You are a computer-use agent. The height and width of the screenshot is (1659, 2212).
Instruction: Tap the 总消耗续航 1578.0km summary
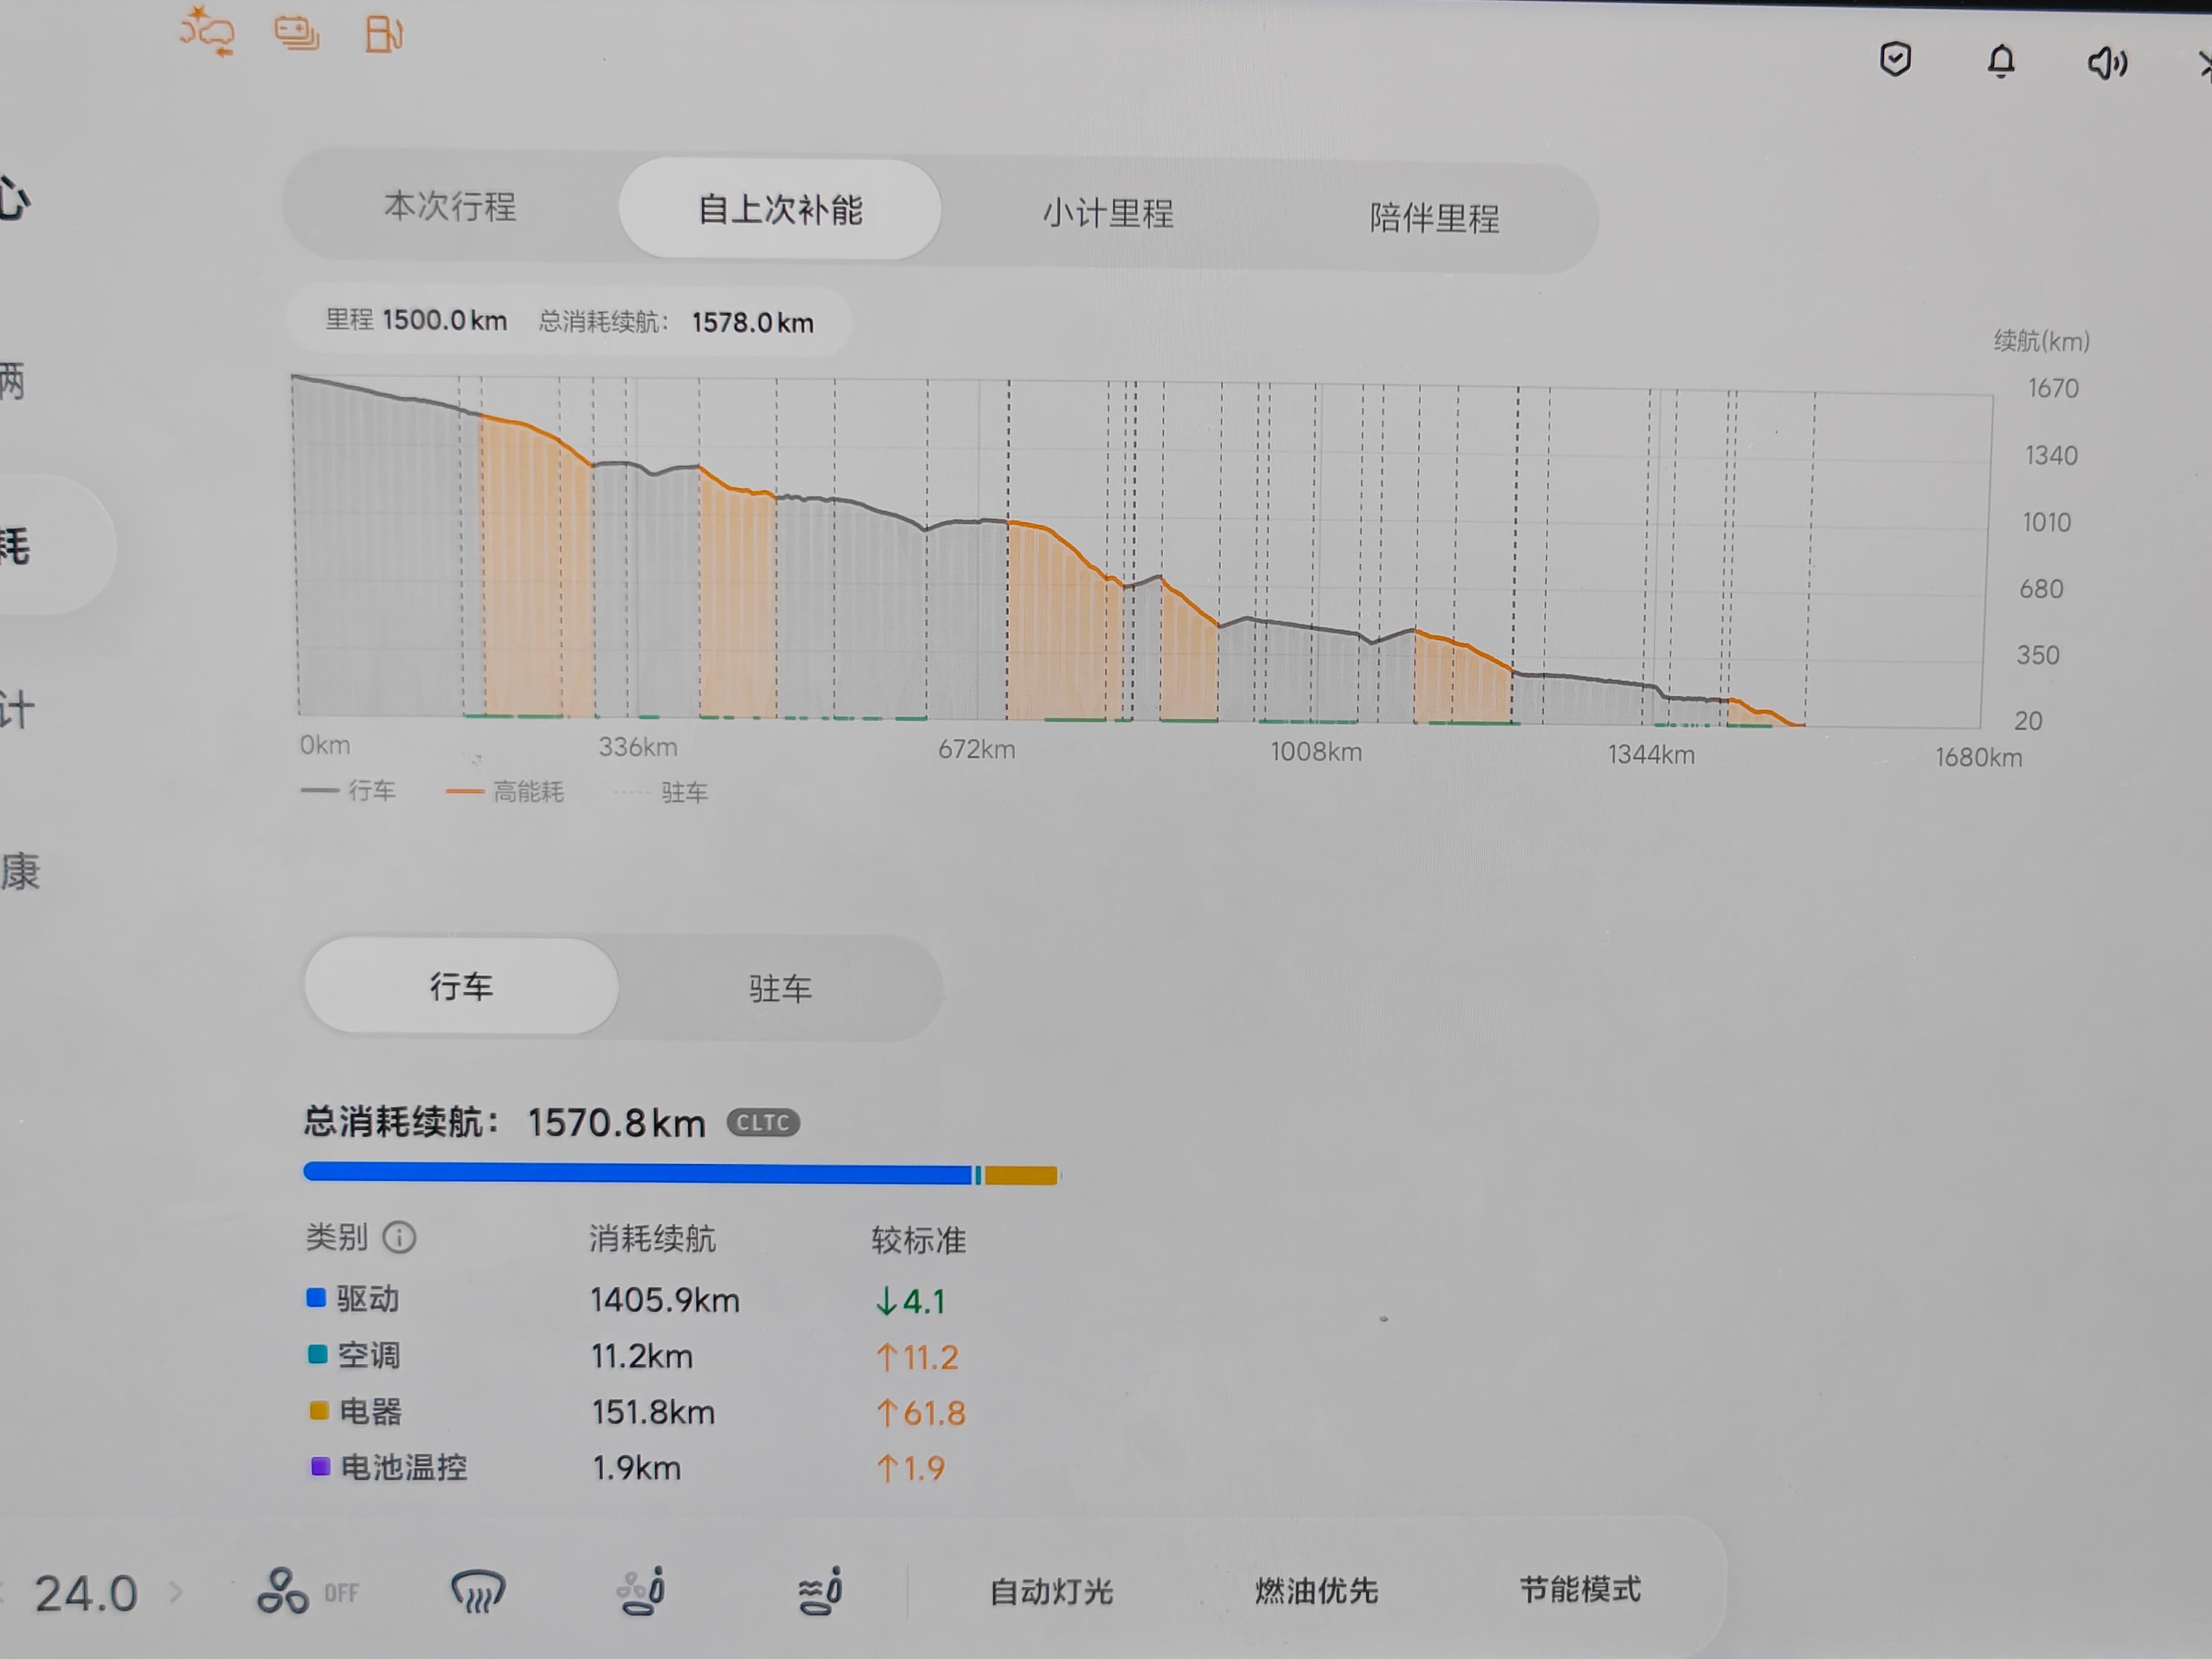(x=676, y=322)
